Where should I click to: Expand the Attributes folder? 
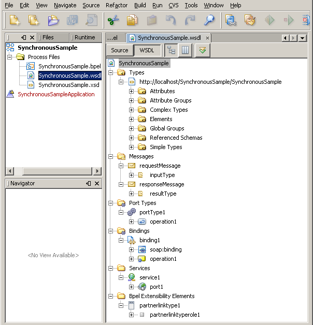coord(131,91)
